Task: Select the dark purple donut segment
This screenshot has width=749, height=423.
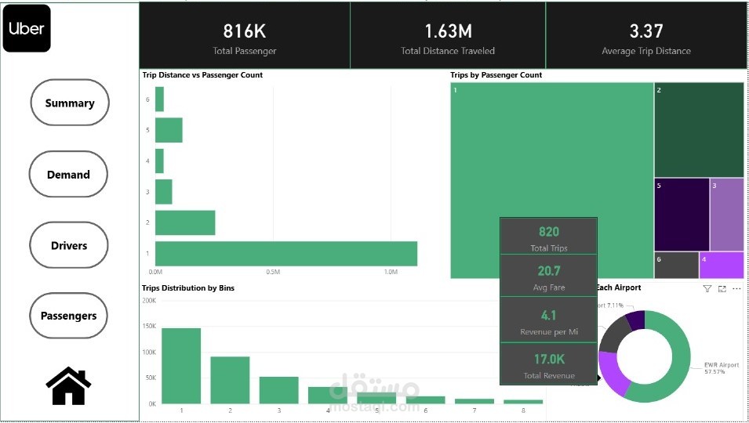Action: (636, 320)
